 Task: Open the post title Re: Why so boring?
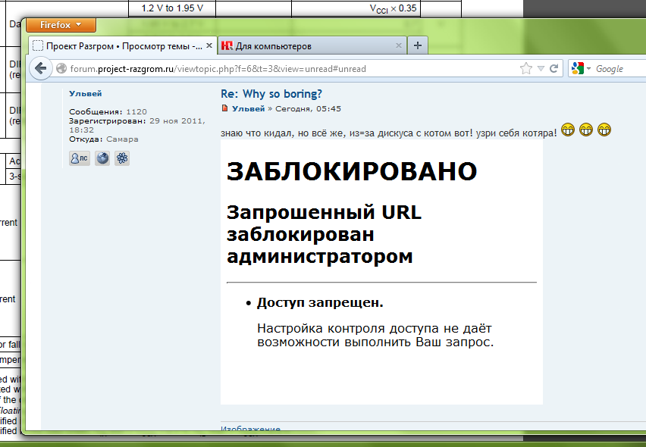pyautogui.click(x=271, y=94)
